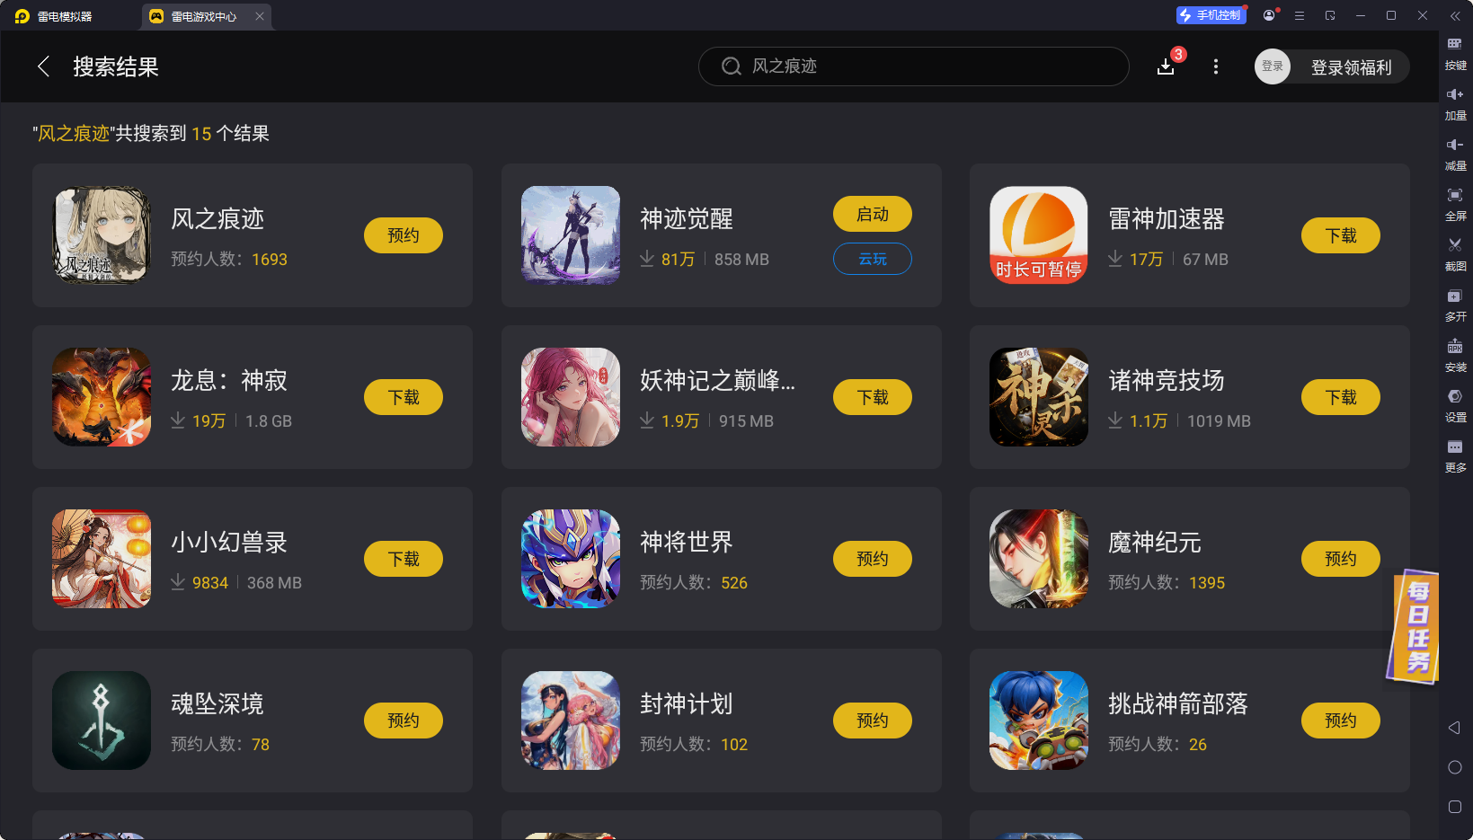The width and height of the screenshot is (1473, 840).
Task: Expand 更多 more tools in sidebar
Action: click(1455, 456)
